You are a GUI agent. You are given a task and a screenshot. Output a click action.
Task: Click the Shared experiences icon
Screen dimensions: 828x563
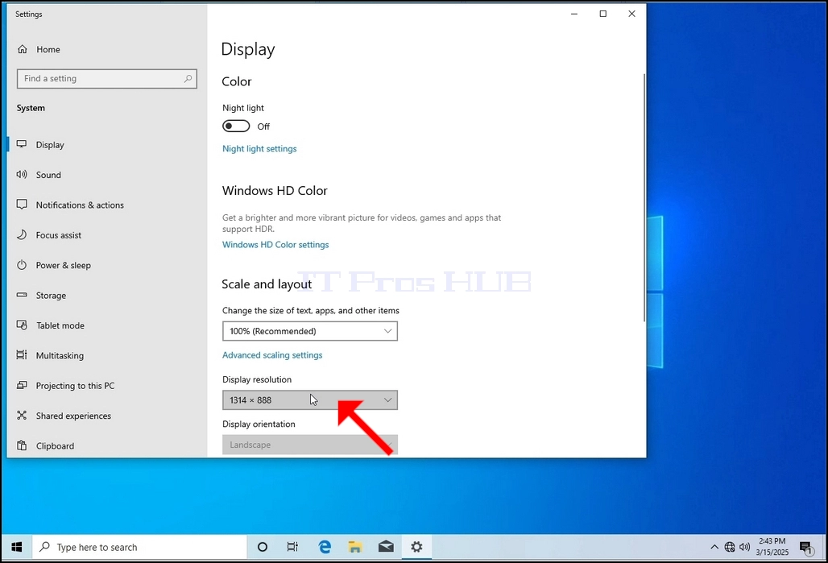coord(22,415)
